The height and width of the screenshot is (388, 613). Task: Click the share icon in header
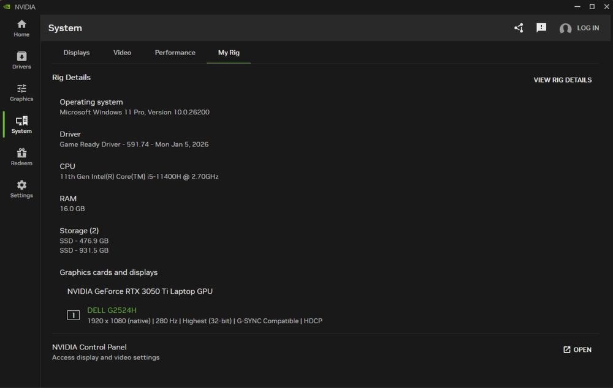[x=519, y=28]
